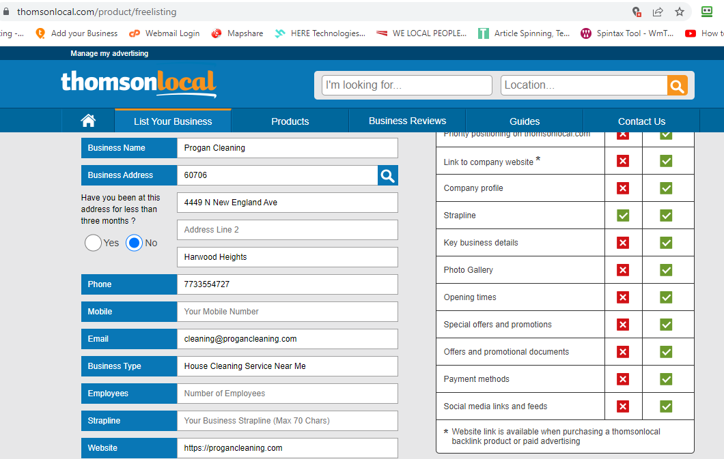Viewport: 724px width, 459px height.
Task: Click the Number of Employees field
Action: [287, 393]
